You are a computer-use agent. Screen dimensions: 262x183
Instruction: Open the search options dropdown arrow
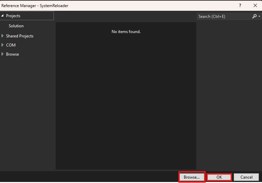259,17
